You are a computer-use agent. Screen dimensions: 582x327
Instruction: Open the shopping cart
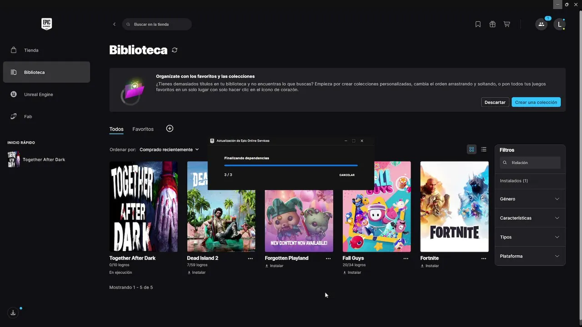click(507, 24)
